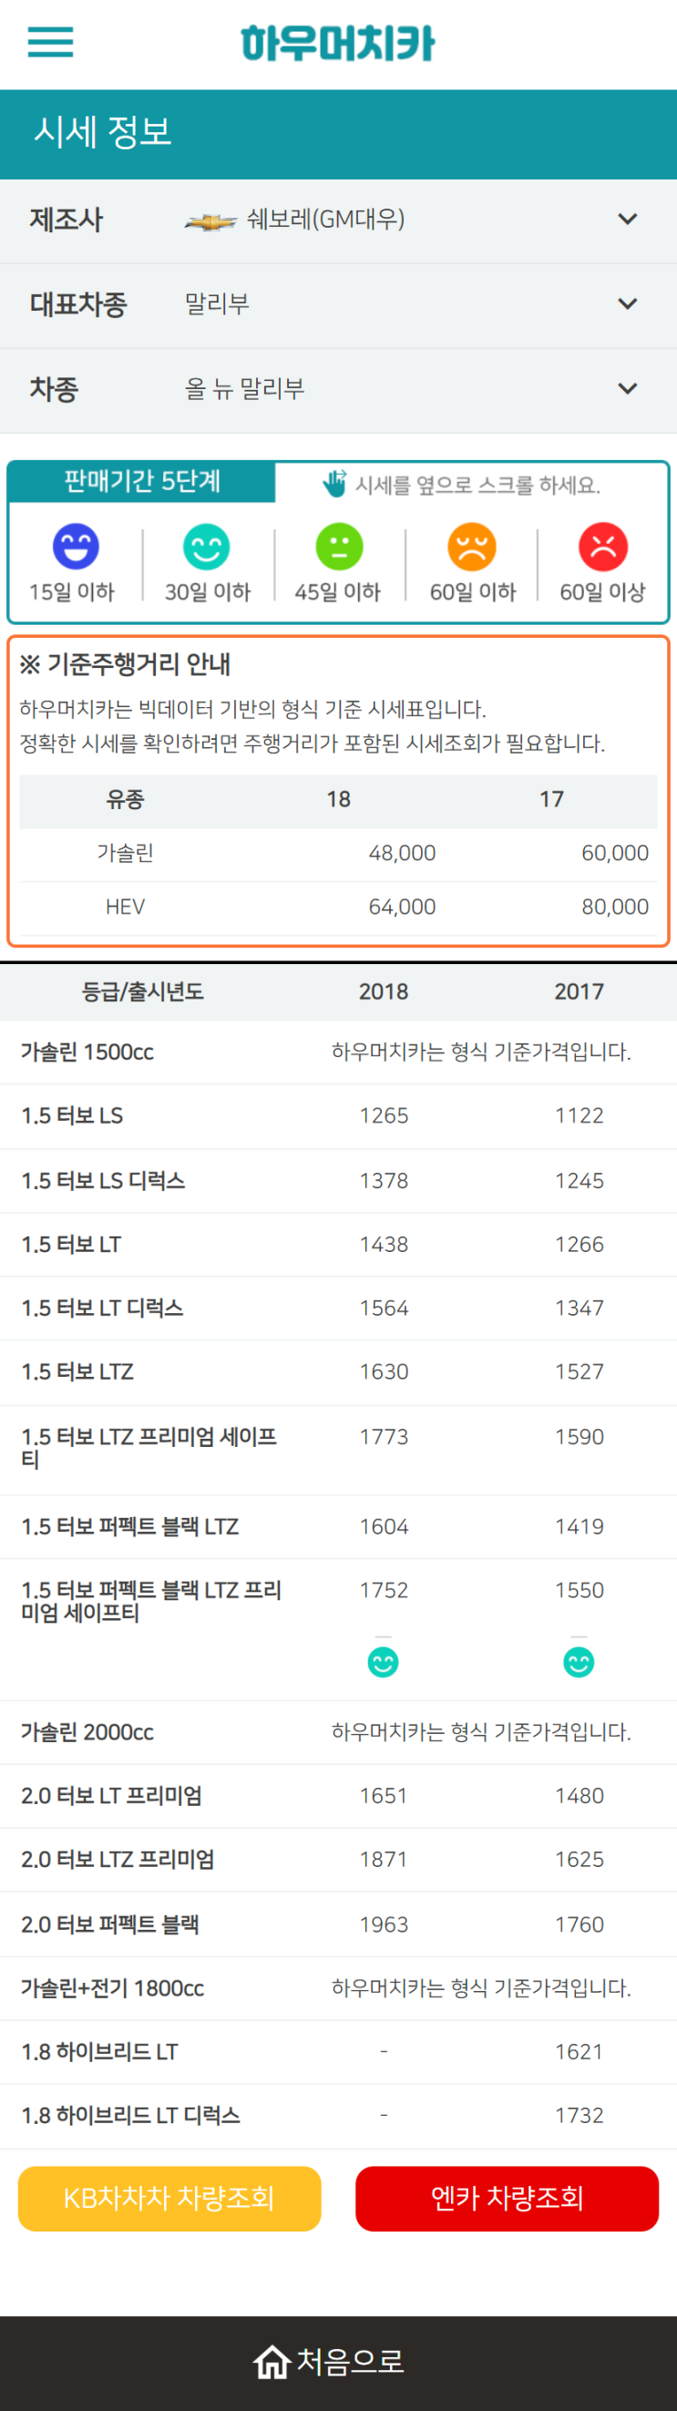Select the 1.5 터보 LTZ row label
Image resolution: width=677 pixels, height=2411 pixels.
coord(77,1371)
